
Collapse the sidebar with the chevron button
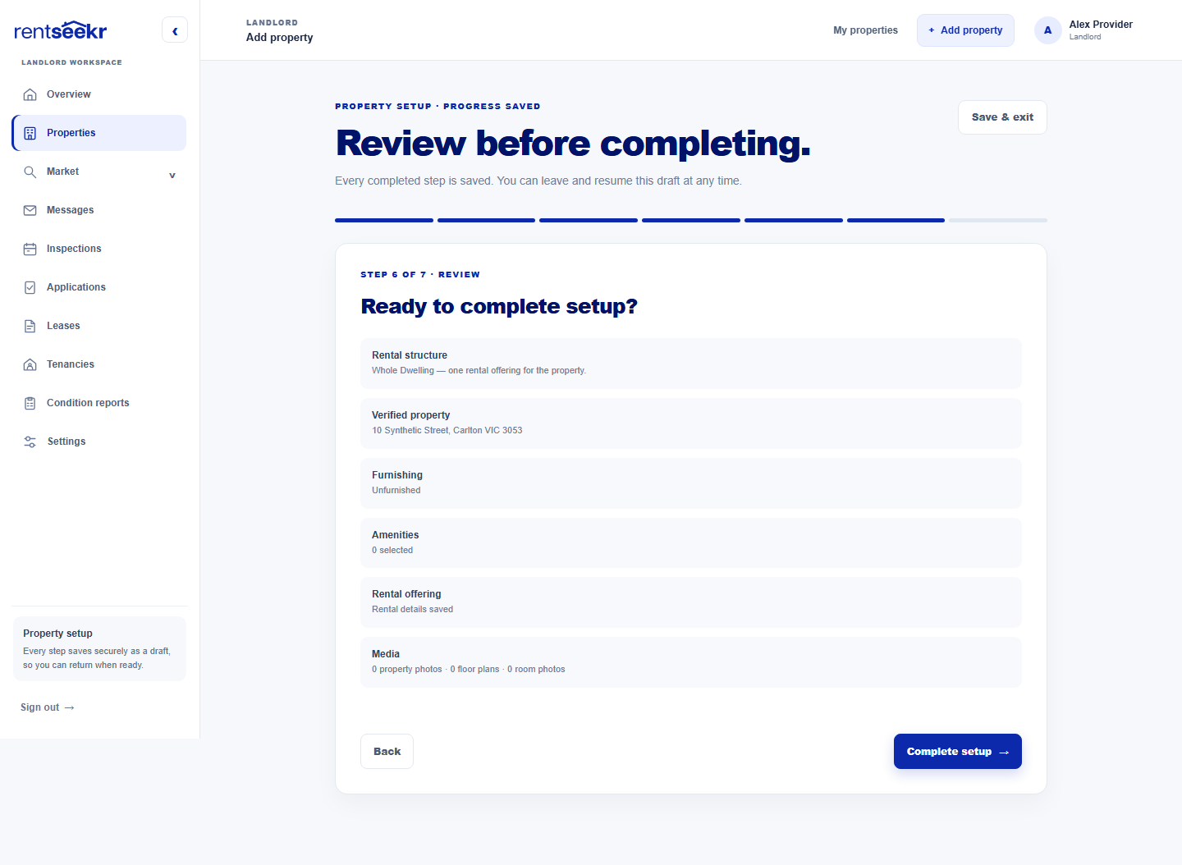coord(175,30)
